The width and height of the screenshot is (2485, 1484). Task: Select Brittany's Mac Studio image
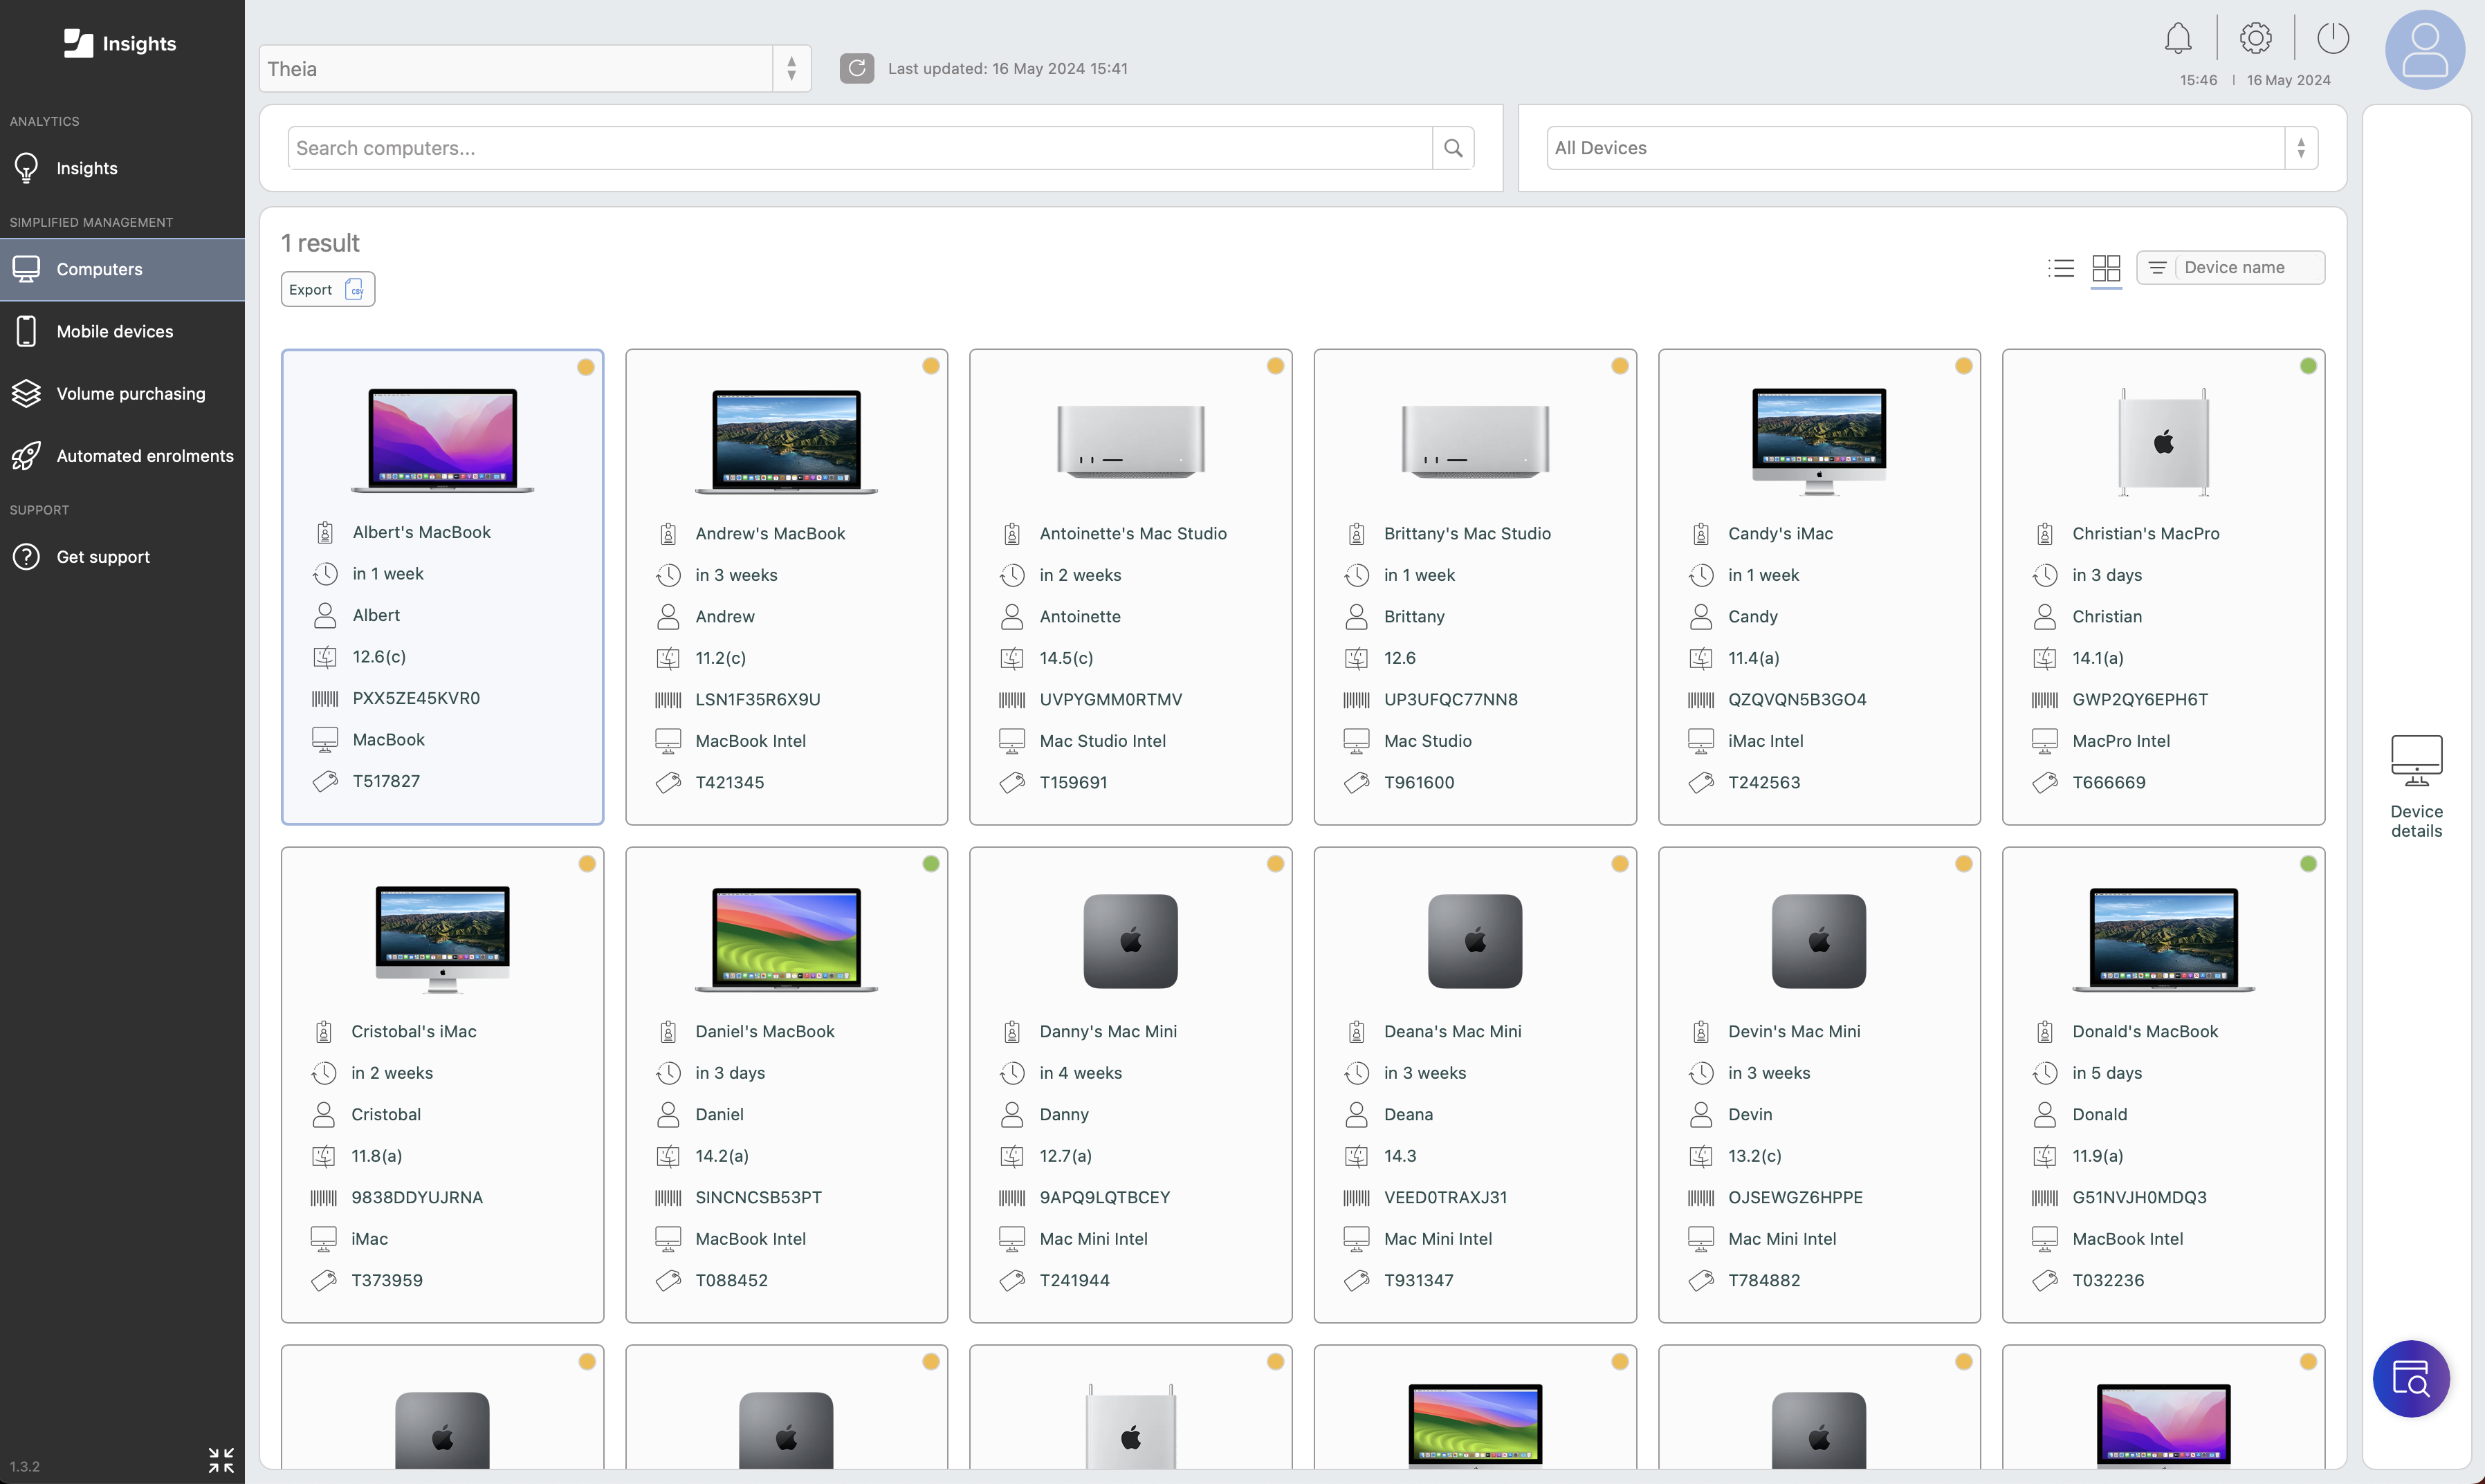tap(1474, 441)
